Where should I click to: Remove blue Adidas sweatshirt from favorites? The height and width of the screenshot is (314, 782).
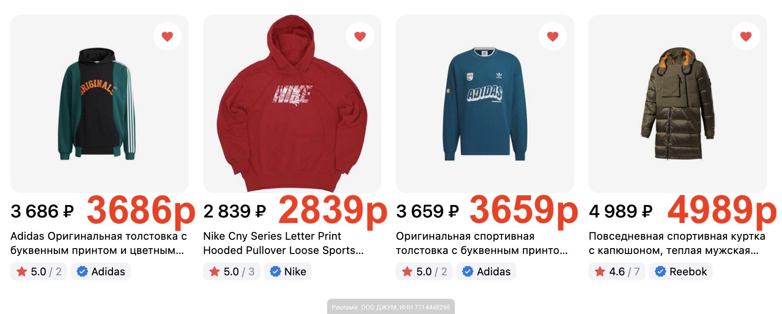pos(553,36)
